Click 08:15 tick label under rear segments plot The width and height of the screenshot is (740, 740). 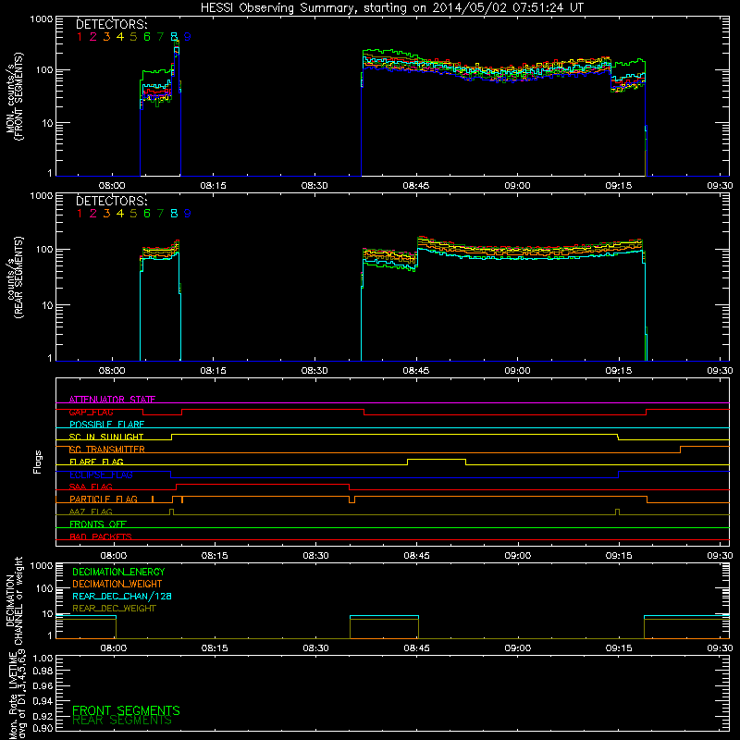213,371
